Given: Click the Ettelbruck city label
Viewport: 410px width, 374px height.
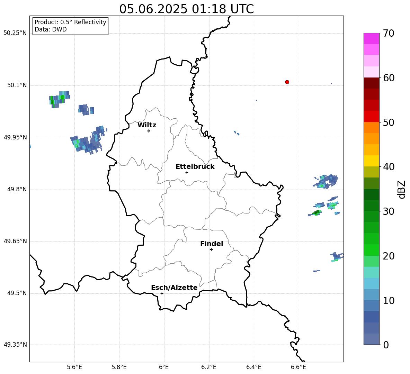Looking at the screenshot, I should tap(195, 167).
